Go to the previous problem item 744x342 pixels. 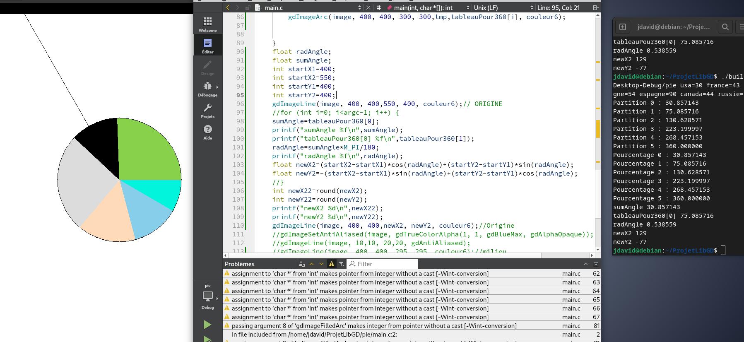click(312, 264)
